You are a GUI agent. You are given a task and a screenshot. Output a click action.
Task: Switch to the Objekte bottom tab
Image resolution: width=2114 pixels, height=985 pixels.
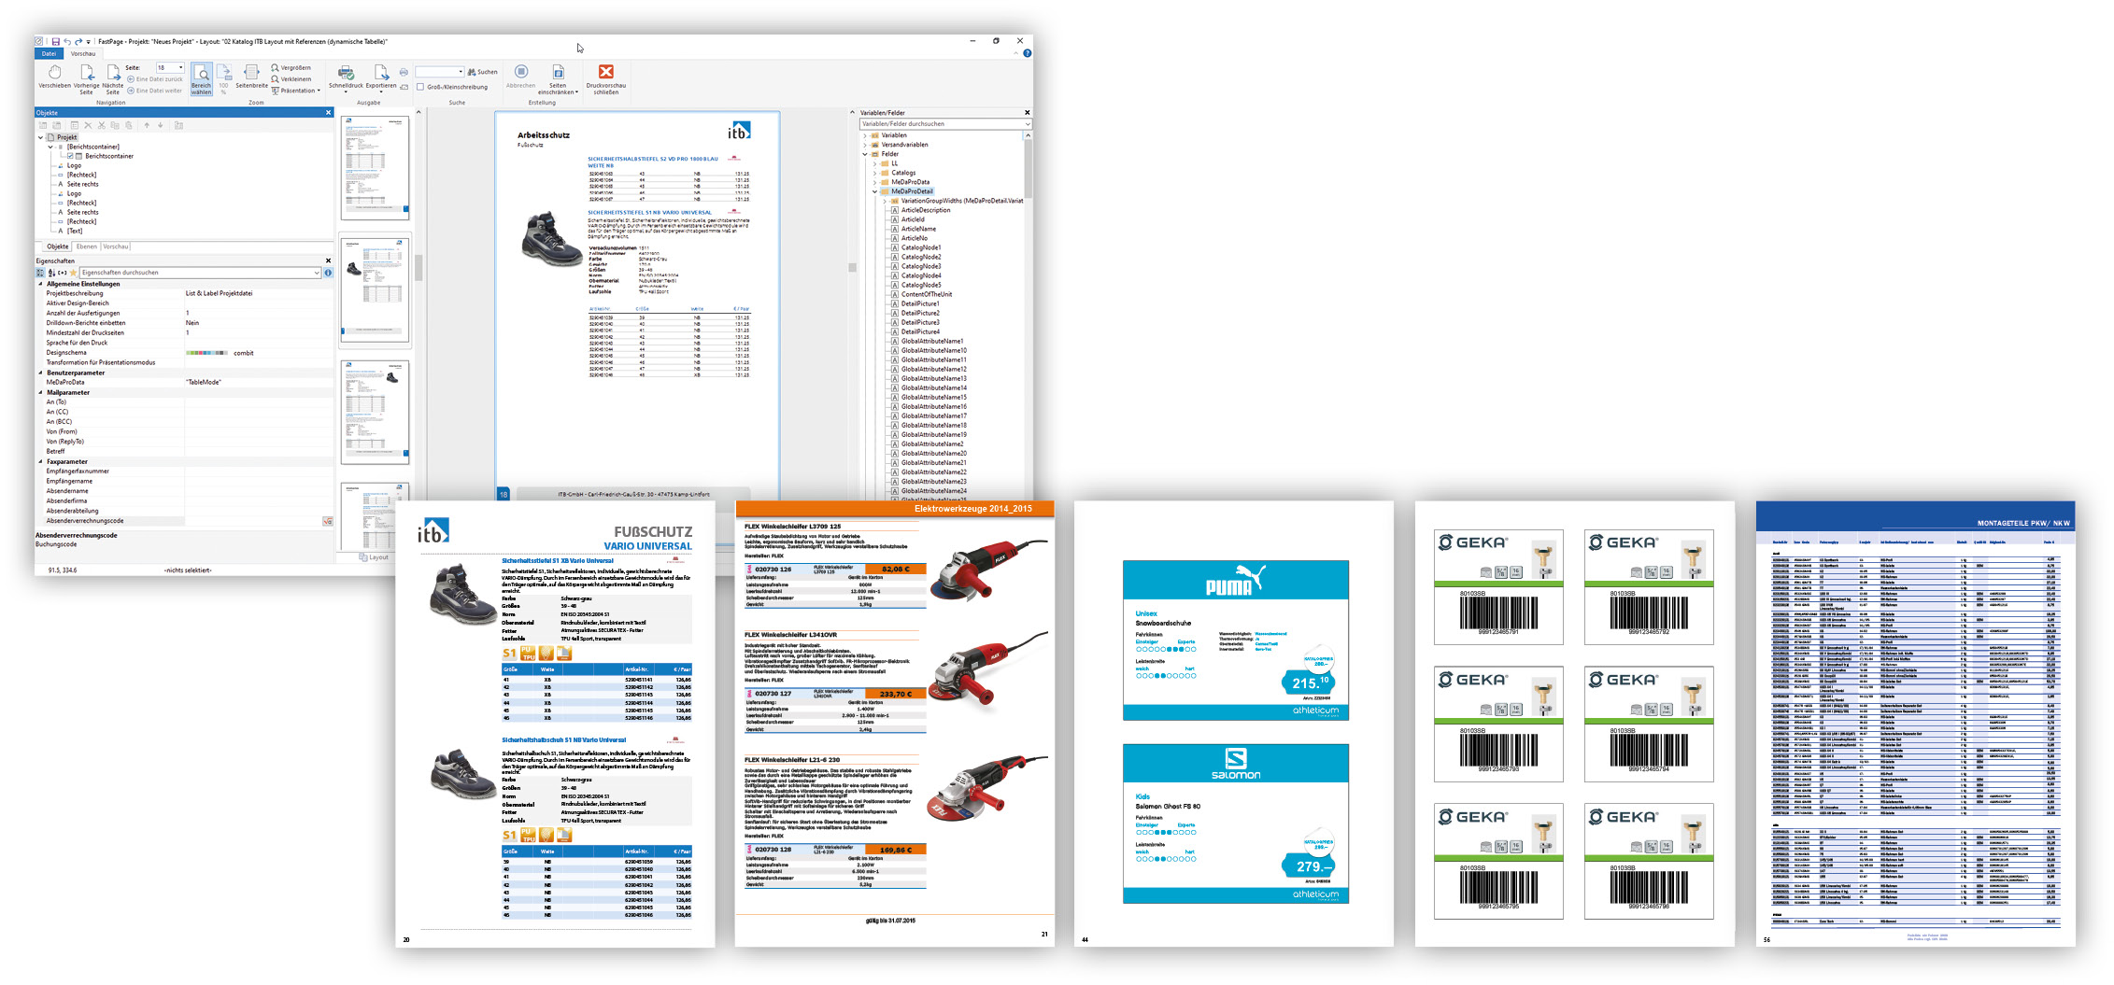tap(58, 246)
